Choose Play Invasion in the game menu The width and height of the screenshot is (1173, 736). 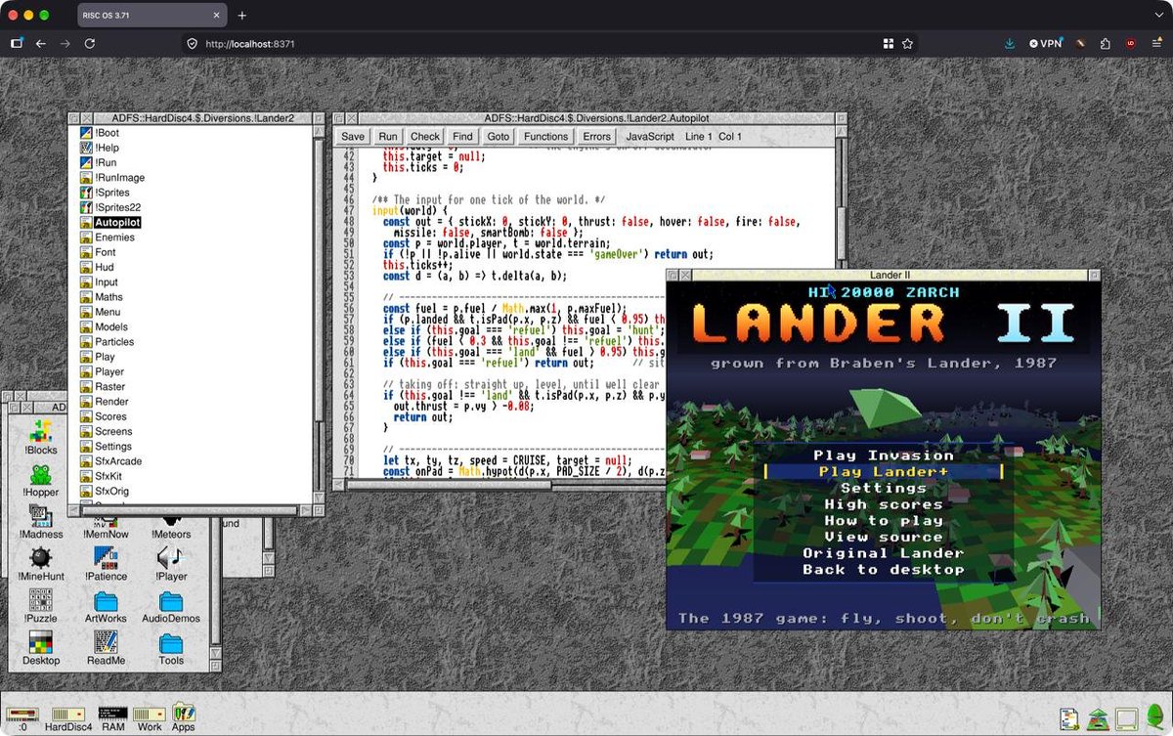(884, 455)
